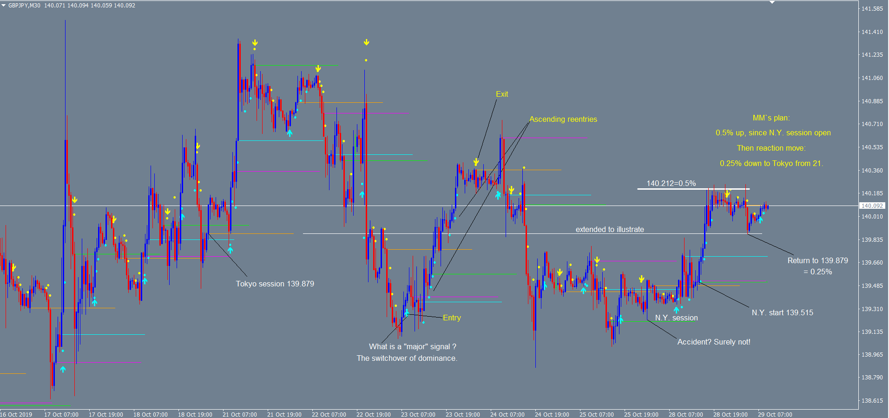Click the '23 Oct 07:00' time axis label

pyautogui.click(x=418, y=414)
